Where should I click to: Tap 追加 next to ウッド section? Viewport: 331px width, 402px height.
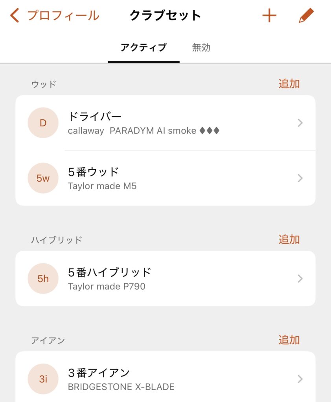click(x=289, y=84)
